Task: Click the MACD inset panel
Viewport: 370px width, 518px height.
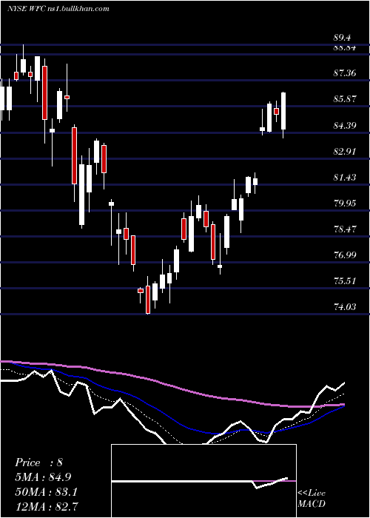Action: (203, 481)
